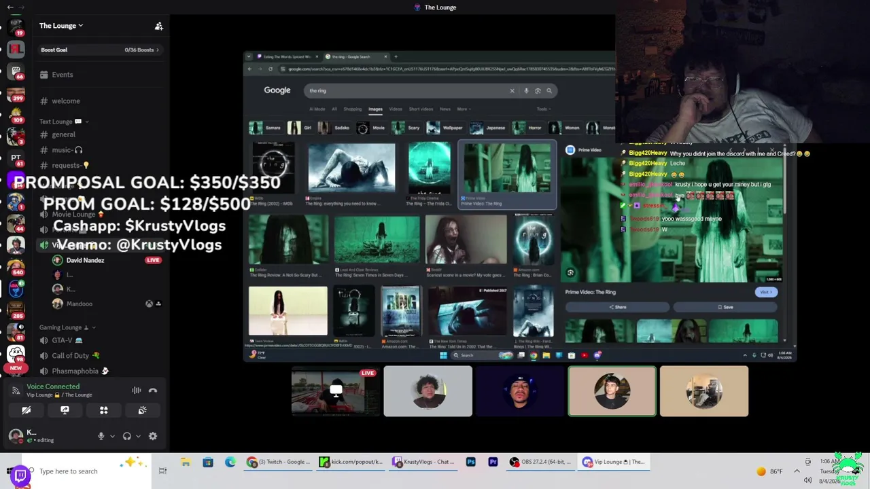Open The Lounge server dropdown menu
870x489 pixels.
[x=61, y=26]
